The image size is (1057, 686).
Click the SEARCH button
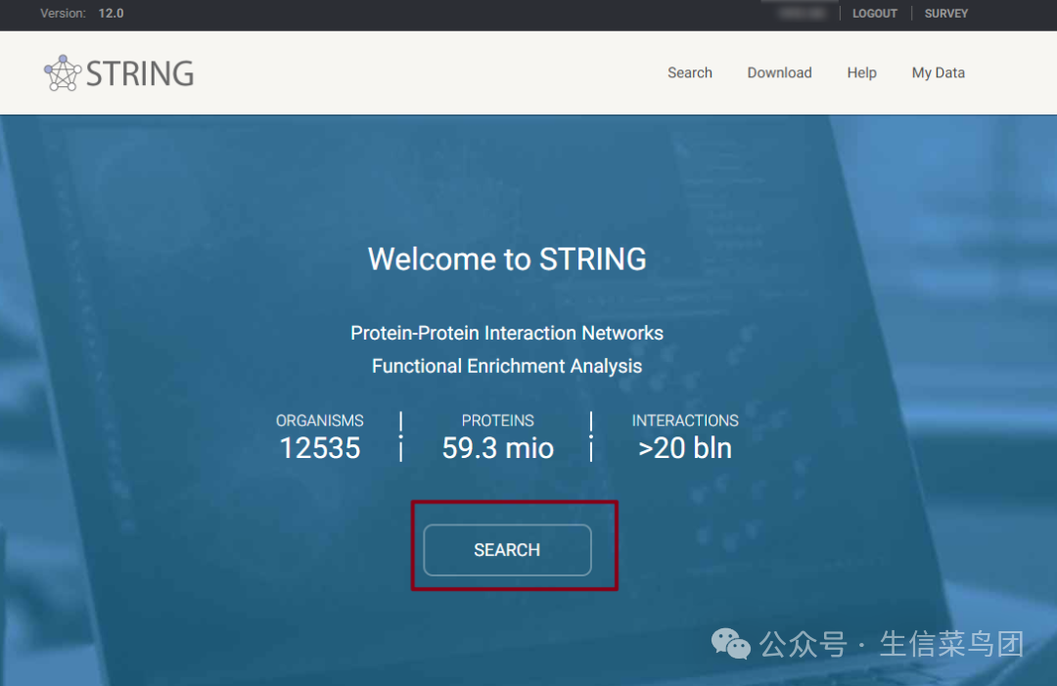508,550
